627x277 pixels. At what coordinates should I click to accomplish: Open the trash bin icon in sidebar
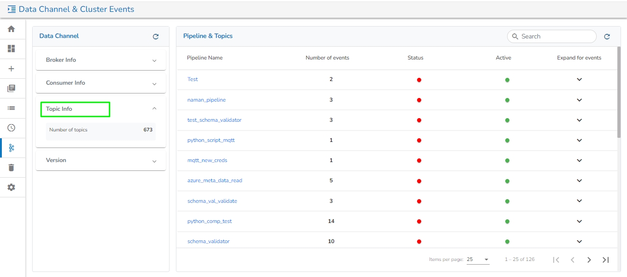11,168
